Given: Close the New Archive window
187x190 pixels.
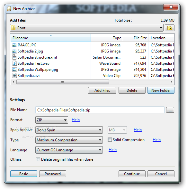Looking at the screenshot, I should (x=171, y=7).
